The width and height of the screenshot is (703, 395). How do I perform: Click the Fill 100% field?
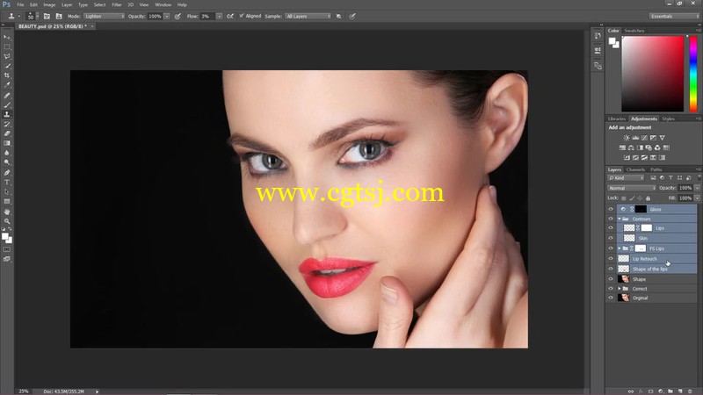685,198
